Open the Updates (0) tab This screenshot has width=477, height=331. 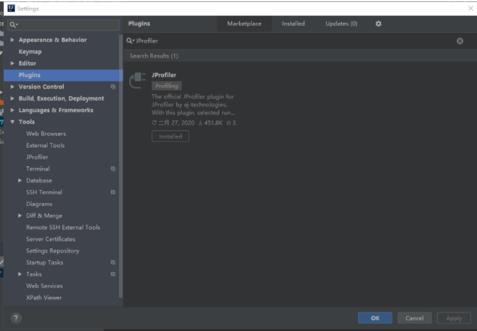pyautogui.click(x=341, y=24)
